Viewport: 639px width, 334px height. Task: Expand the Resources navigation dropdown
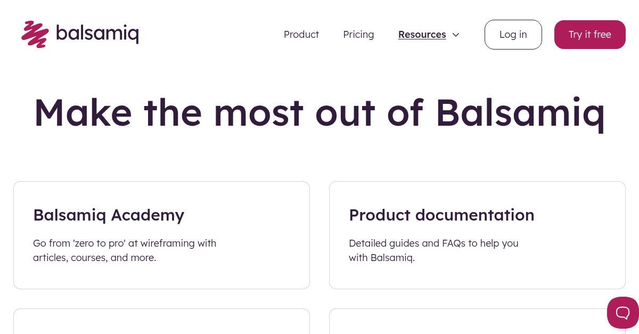[x=429, y=35]
